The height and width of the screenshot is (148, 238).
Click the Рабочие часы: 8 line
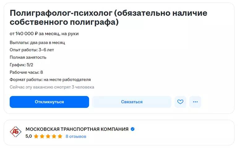tap(26, 72)
